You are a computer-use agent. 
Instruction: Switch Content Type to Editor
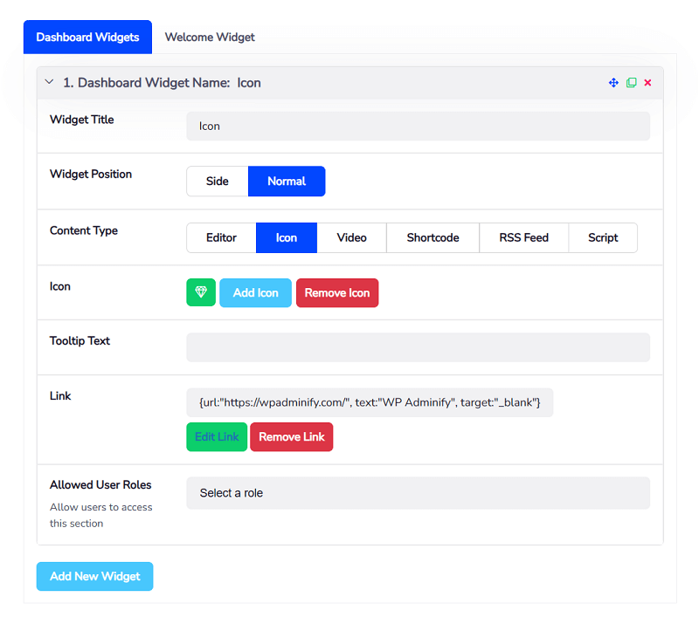coord(221,237)
